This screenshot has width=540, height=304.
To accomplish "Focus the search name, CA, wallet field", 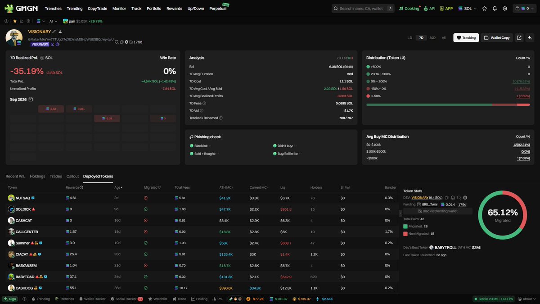I will pos(363,9).
